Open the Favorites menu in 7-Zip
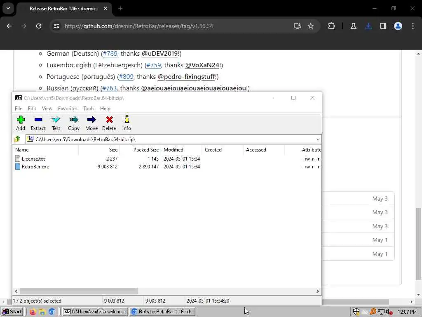The image size is (422, 317). coord(68,109)
